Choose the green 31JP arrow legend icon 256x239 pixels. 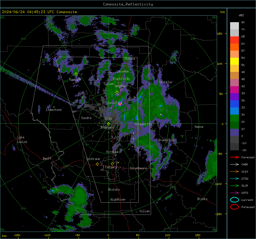(x=234, y=186)
